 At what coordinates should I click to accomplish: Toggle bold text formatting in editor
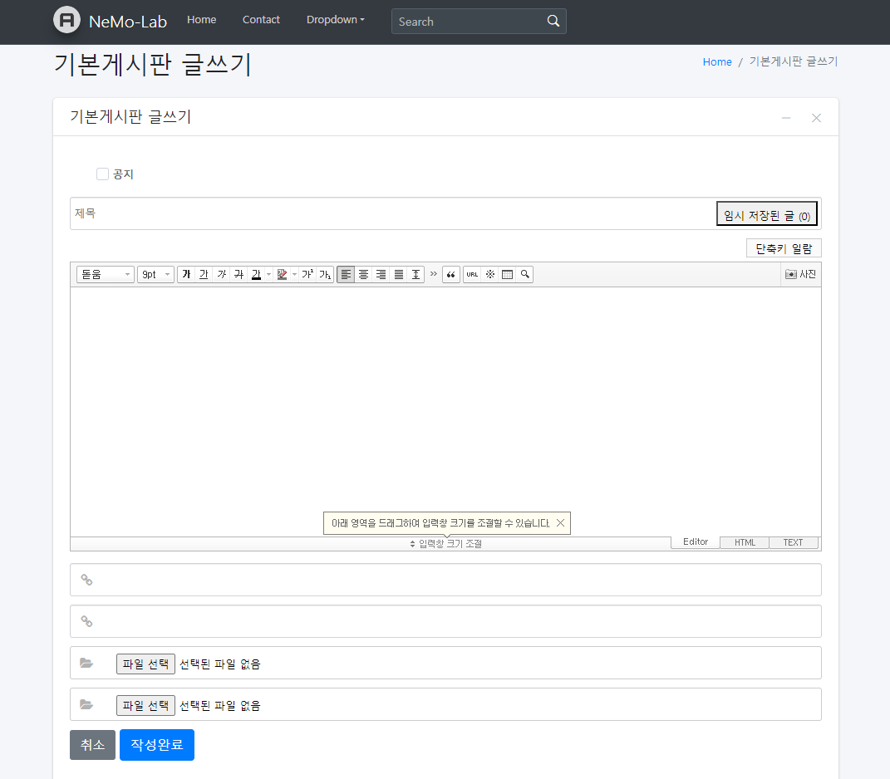point(186,274)
